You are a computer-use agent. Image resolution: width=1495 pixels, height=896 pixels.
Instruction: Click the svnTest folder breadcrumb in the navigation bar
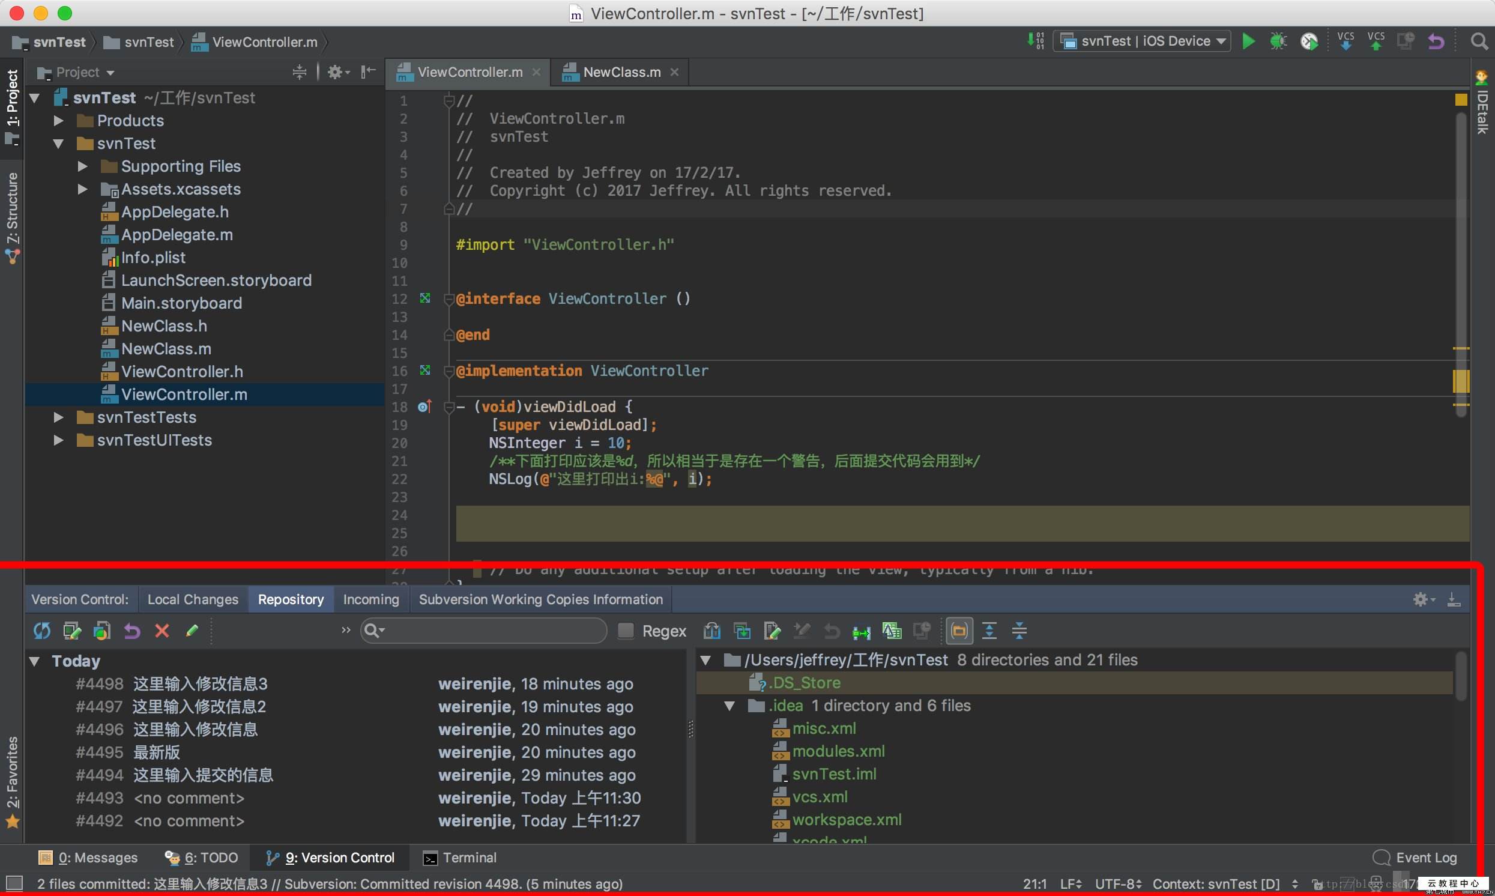(138, 42)
